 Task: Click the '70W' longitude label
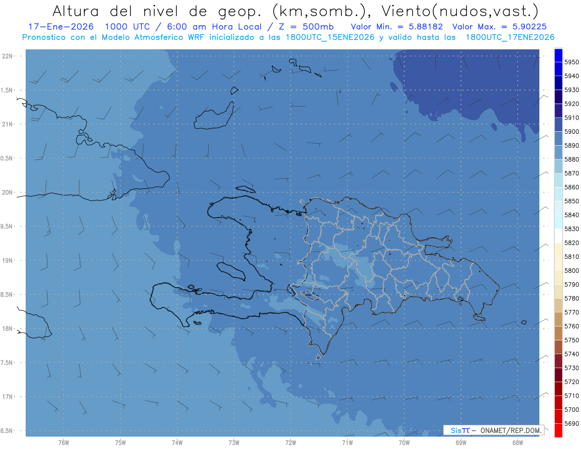coord(404,442)
